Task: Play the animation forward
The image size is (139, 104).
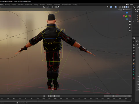Action: (x=55, y=96)
